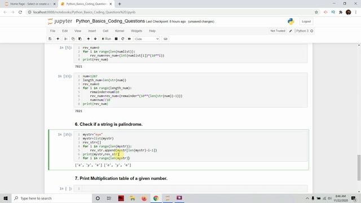Open a new browser tab
The image size is (361, 203).
pyautogui.click(x=120, y=4)
